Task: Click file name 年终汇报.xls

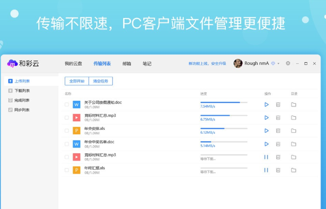Action: point(95,168)
